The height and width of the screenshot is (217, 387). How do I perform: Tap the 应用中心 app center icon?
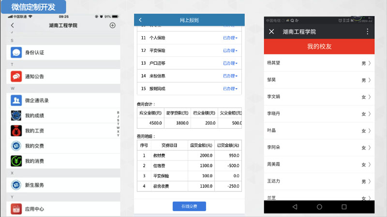click(x=16, y=209)
